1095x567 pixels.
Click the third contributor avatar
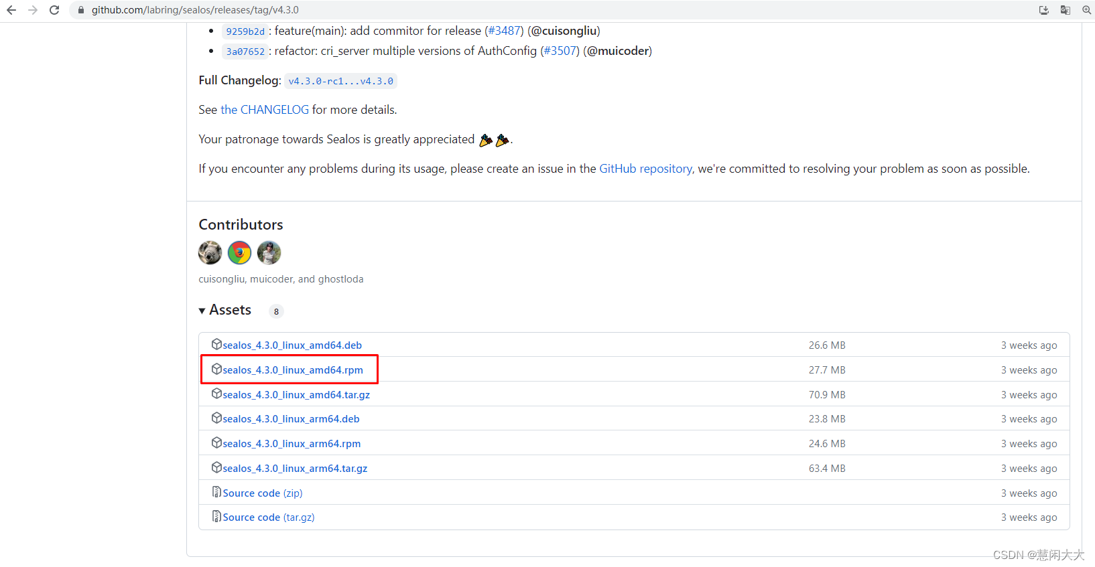coord(269,253)
